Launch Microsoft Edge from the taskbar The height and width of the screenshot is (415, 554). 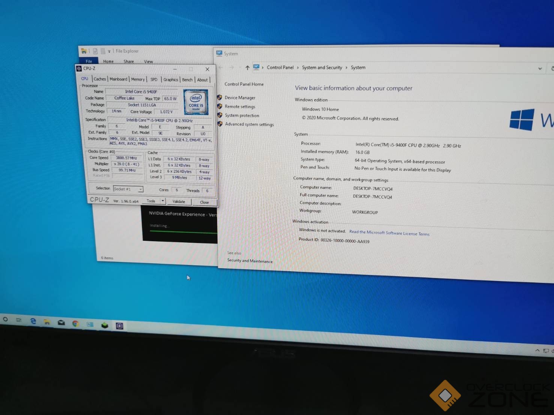pyautogui.click(x=33, y=321)
